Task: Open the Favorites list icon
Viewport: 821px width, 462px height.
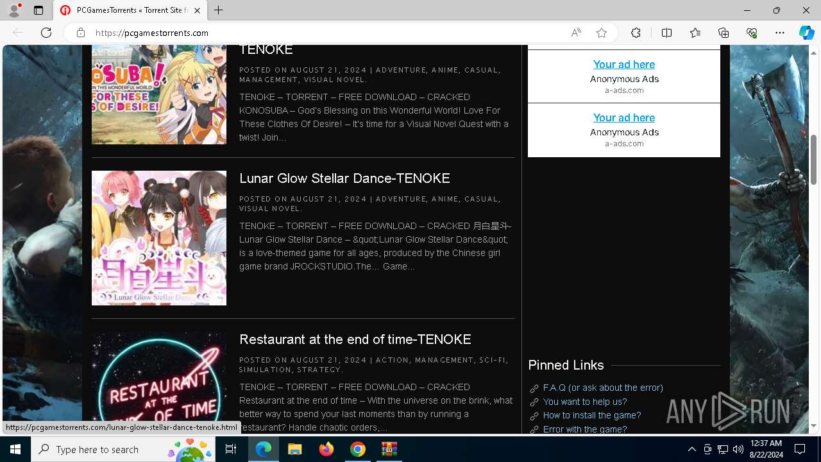Action: tap(695, 33)
